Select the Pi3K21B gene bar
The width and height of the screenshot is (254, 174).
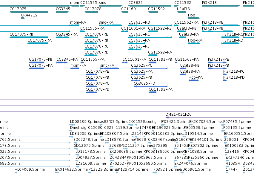click(x=221, y=6)
